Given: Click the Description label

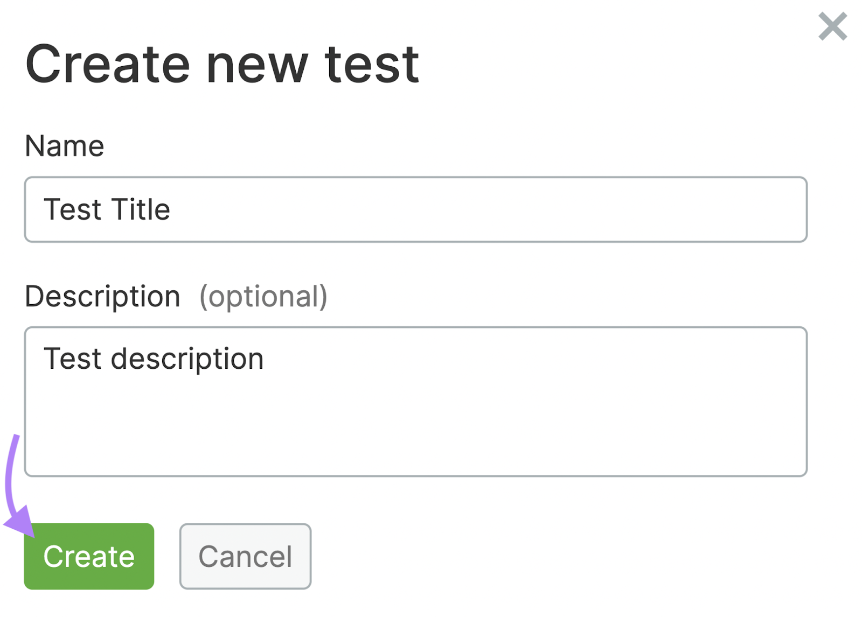Looking at the screenshot, I should (x=102, y=296).
